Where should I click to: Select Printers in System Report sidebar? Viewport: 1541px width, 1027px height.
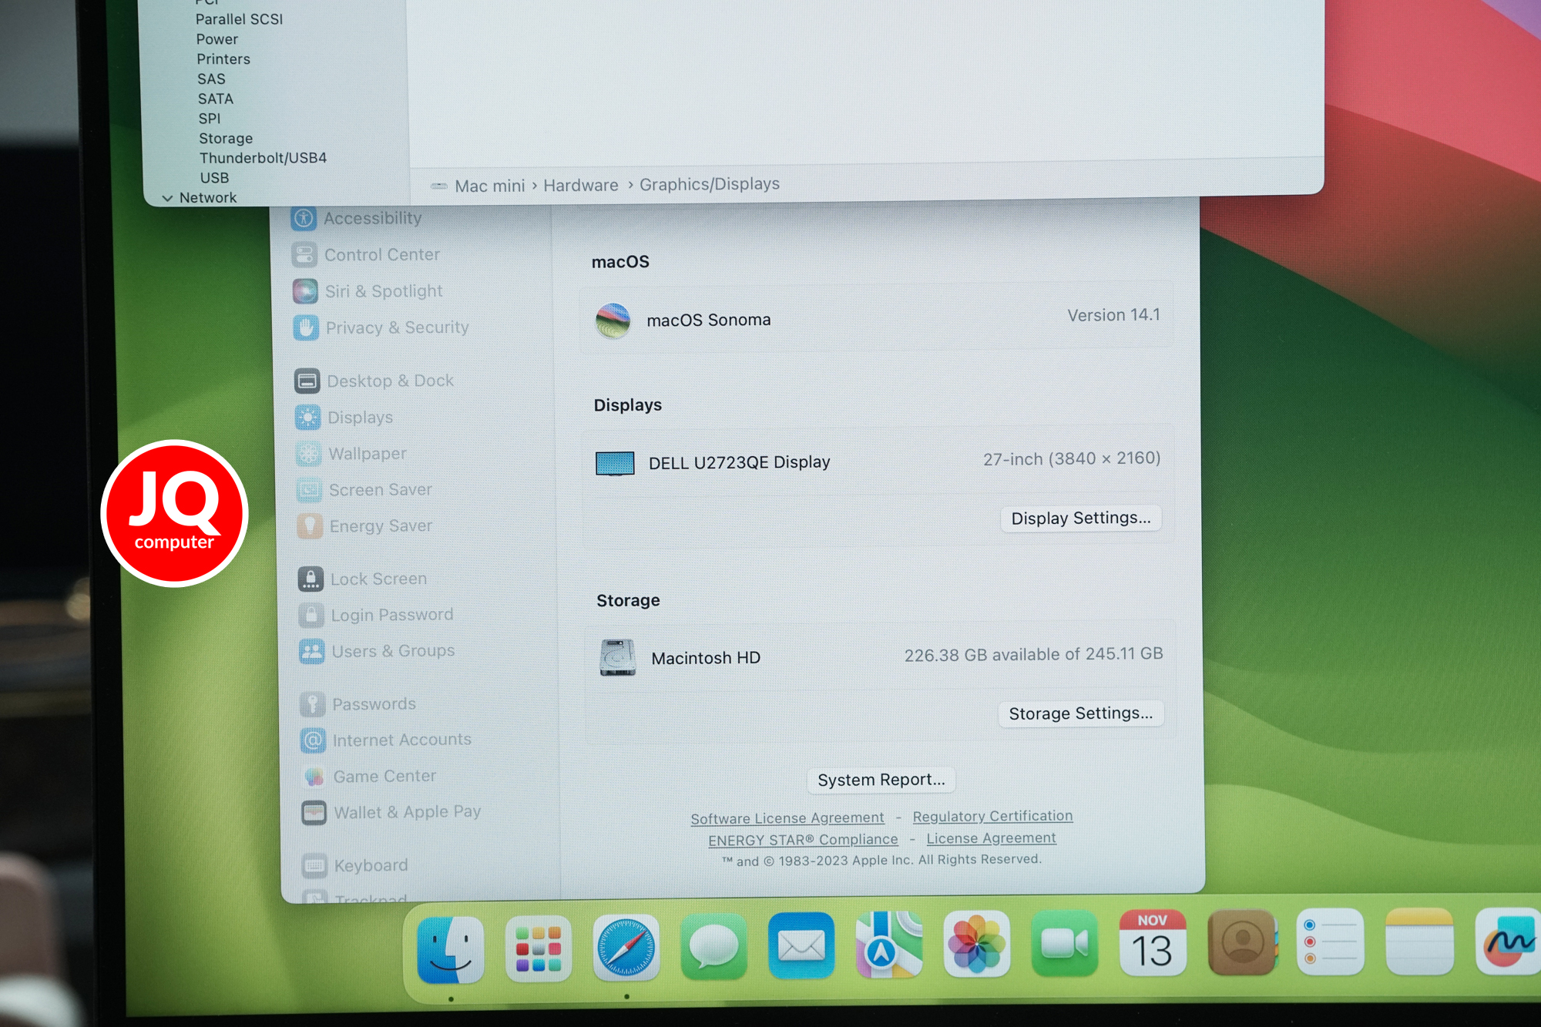tap(223, 59)
